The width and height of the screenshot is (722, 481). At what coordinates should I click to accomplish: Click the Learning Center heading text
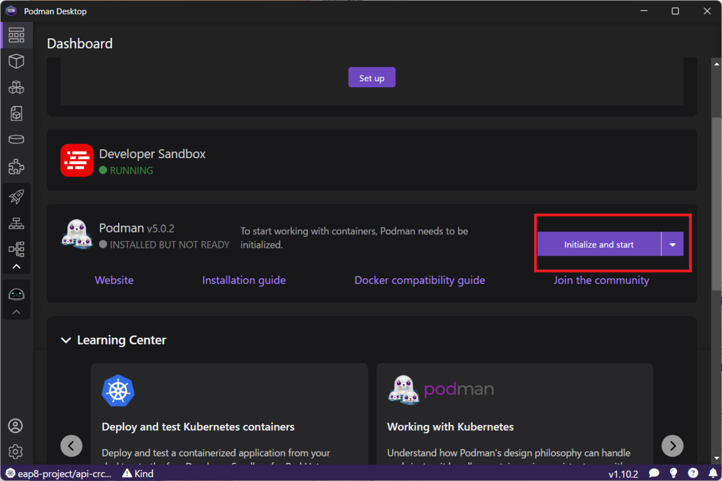[122, 340]
